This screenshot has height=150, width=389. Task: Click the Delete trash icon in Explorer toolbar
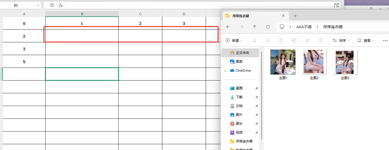[321, 40]
